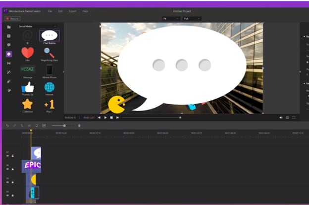Select the chat bubble clip on track 07
Screen dimensions: 309x205
click(36, 153)
